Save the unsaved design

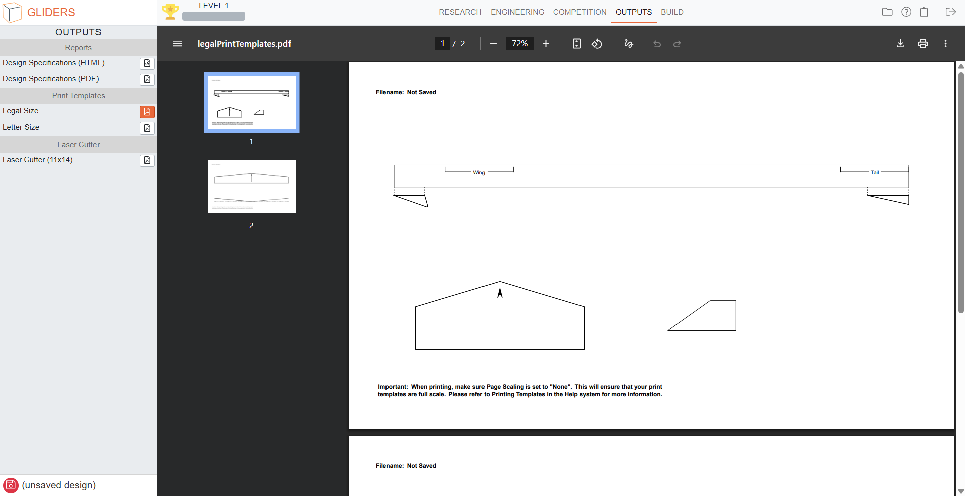[11, 485]
